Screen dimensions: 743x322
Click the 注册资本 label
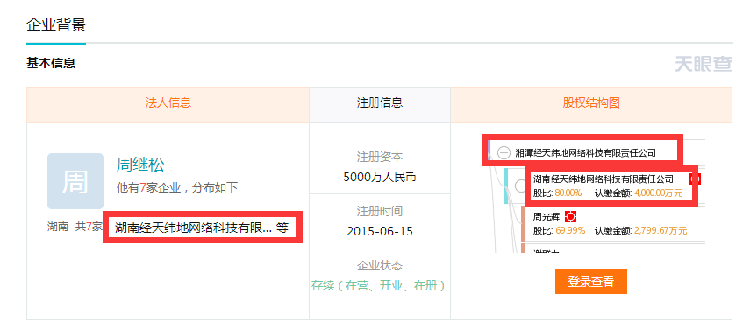point(380,157)
